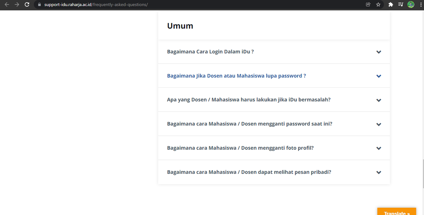This screenshot has height=215, width=424.
Task: Open 'mengganti foto profil?' question
Action: [240, 148]
